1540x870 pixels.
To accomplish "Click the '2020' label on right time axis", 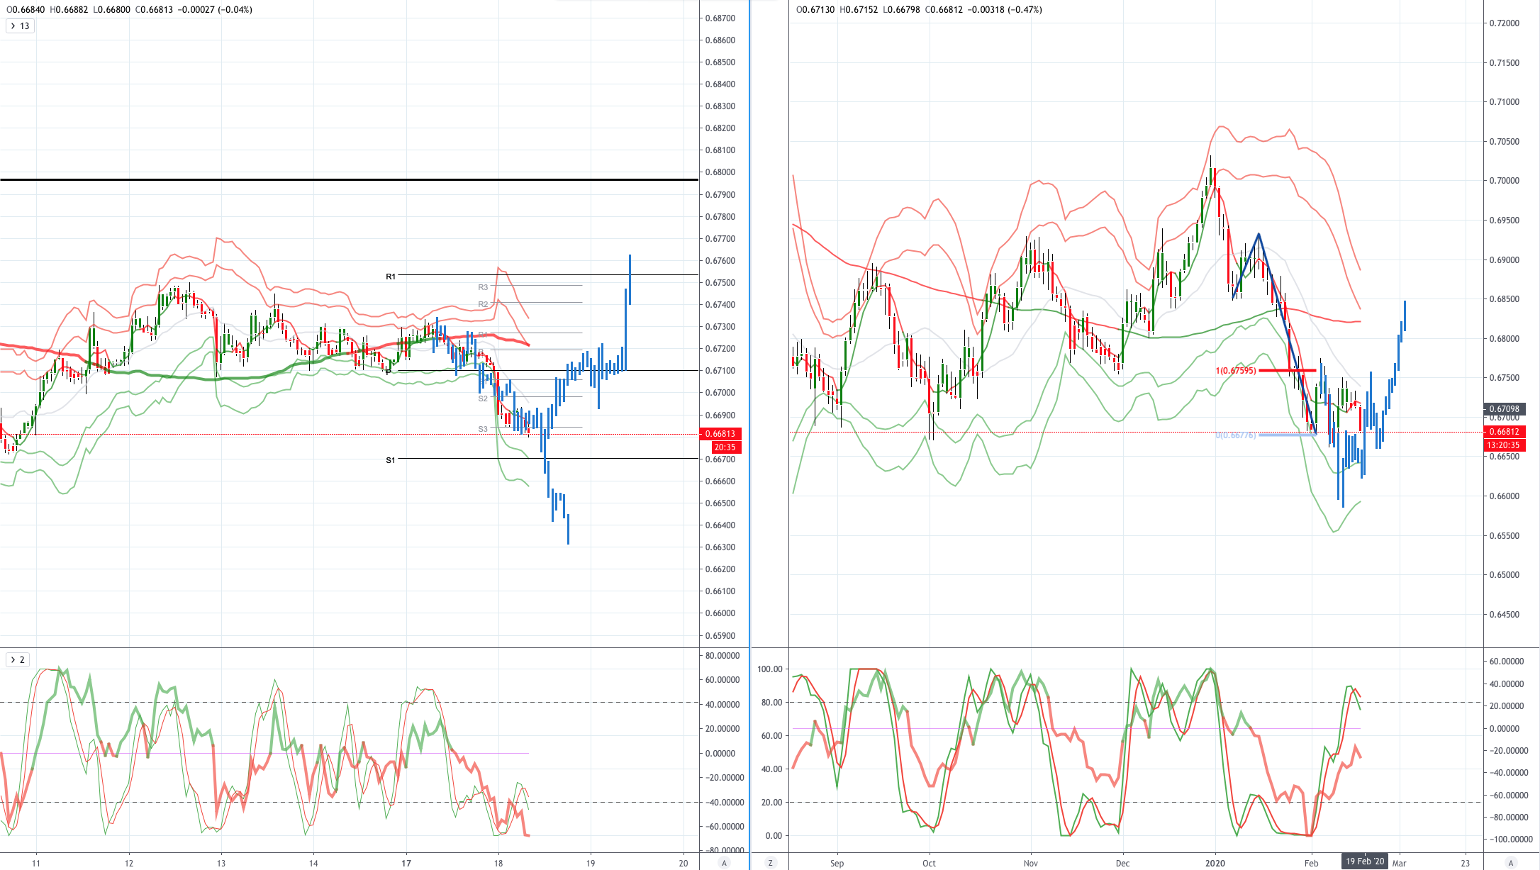I will coord(1215,863).
